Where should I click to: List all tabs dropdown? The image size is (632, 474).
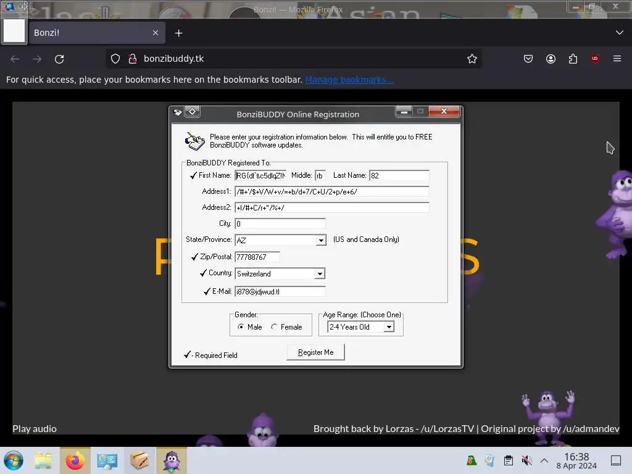click(620, 33)
